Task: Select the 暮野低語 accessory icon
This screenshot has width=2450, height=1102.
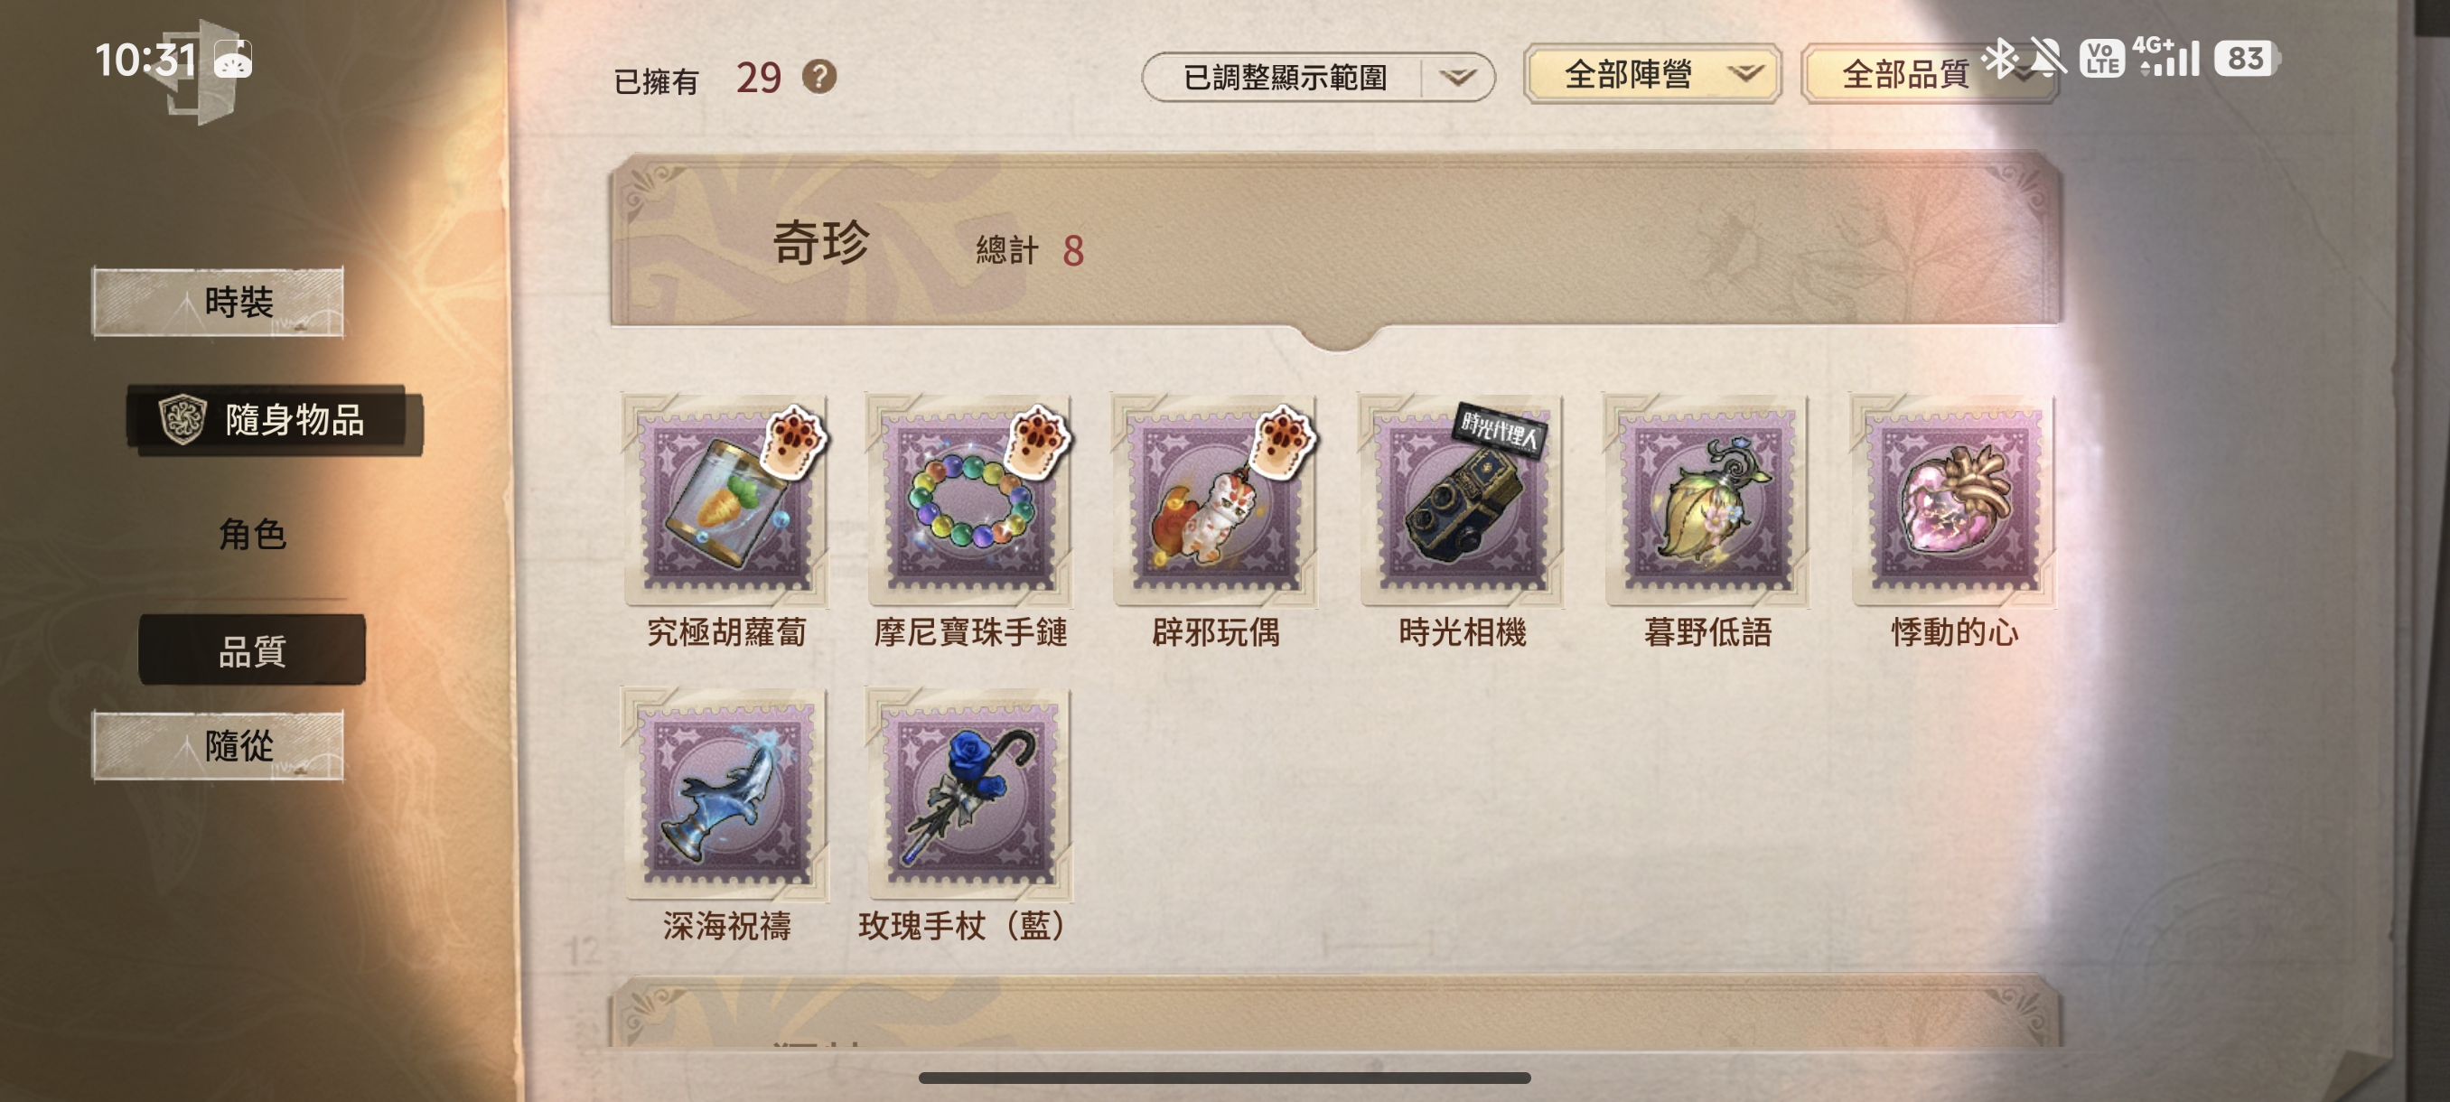Action: tap(1707, 500)
